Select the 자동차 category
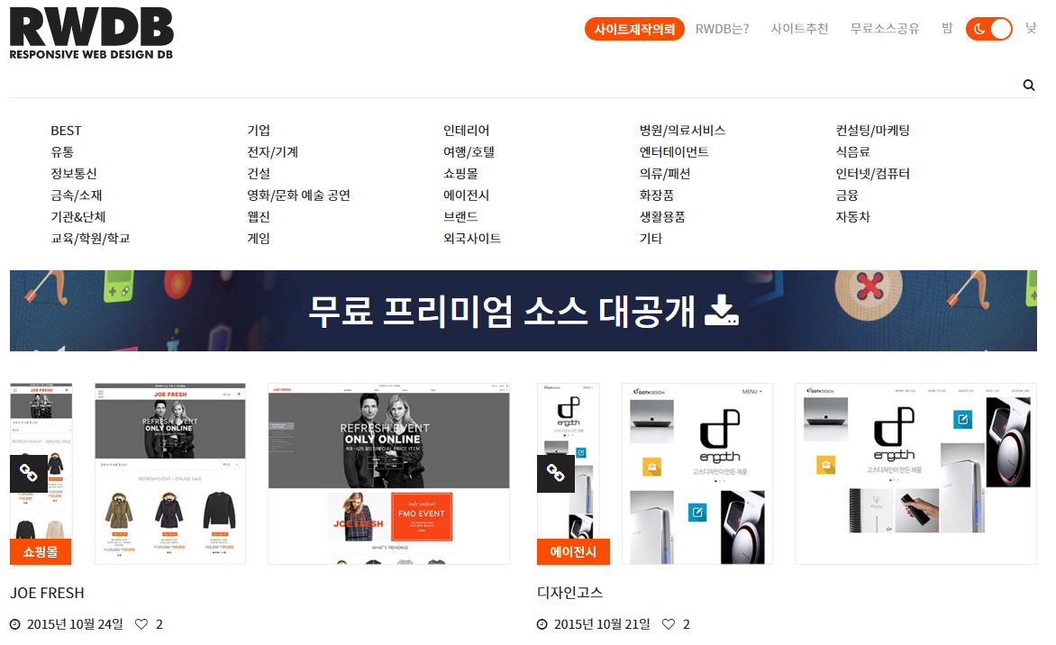The width and height of the screenshot is (1056, 645). 853,217
